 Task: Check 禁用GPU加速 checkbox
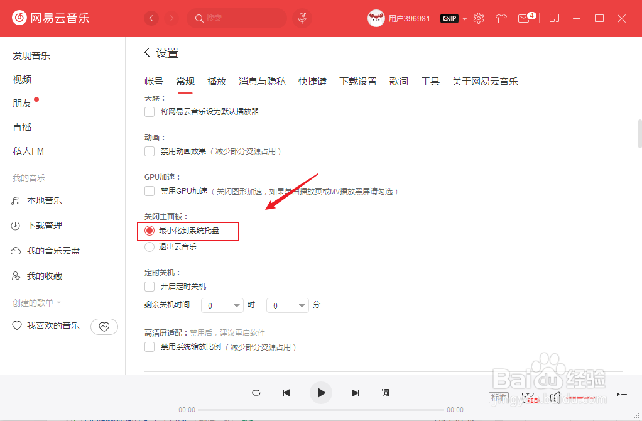point(150,191)
